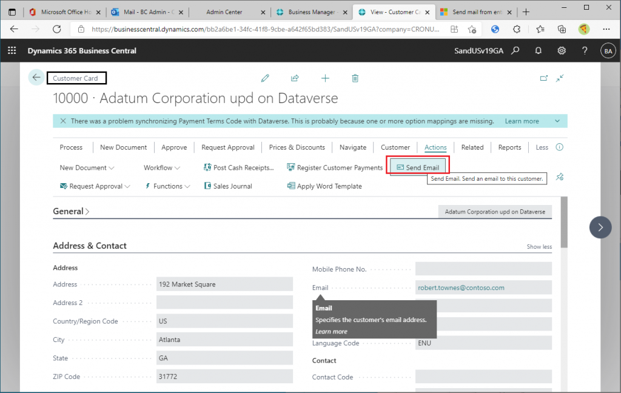This screenshot has width=621, height=393.
Task: Click Show less in Address & Contact
Action: [539, 246]
